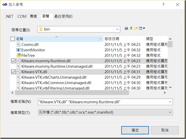This screenshot has width=186, height=139.
Task: Select Kitware.VTK.vtkCommon.Unmanaged.dll file name
Action: point(56,83)
